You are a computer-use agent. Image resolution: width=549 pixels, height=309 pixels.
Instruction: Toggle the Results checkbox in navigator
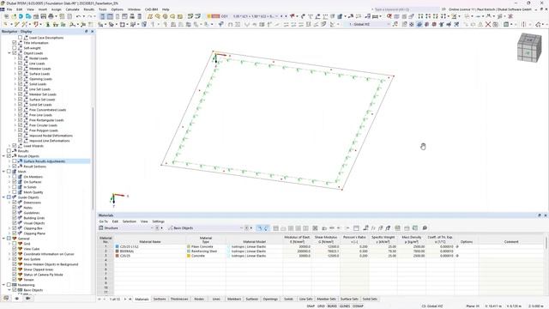pos(9,151)
